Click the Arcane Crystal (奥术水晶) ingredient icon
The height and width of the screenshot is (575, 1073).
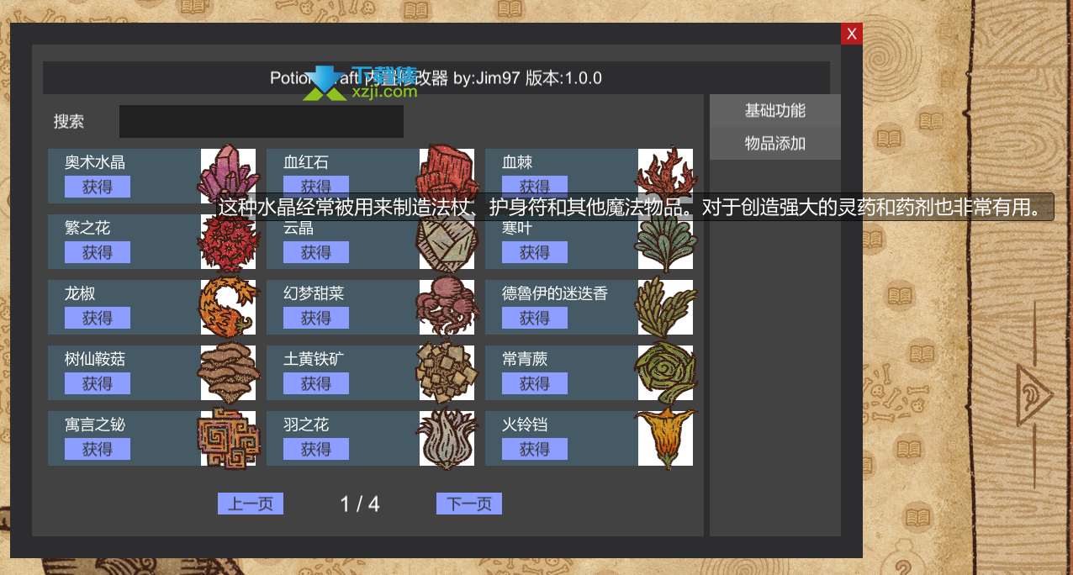228,174
